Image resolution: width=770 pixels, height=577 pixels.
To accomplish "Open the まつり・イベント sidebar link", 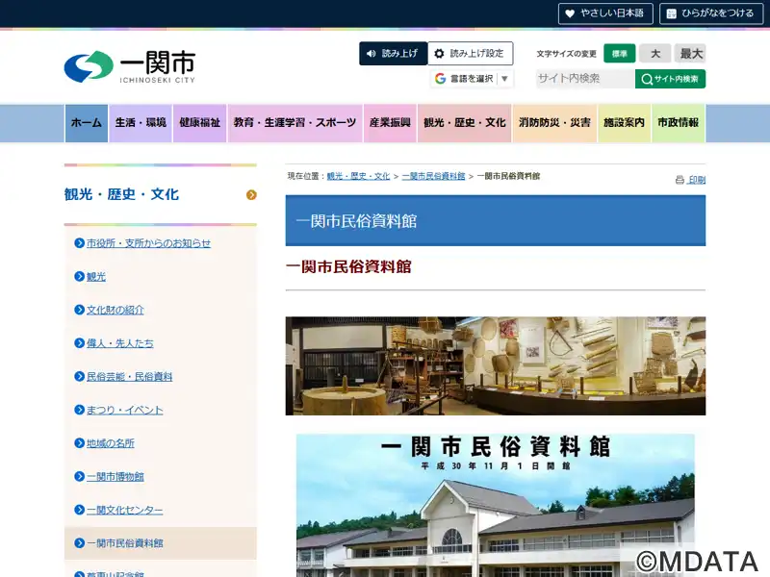I will click(x=125, y=411).
